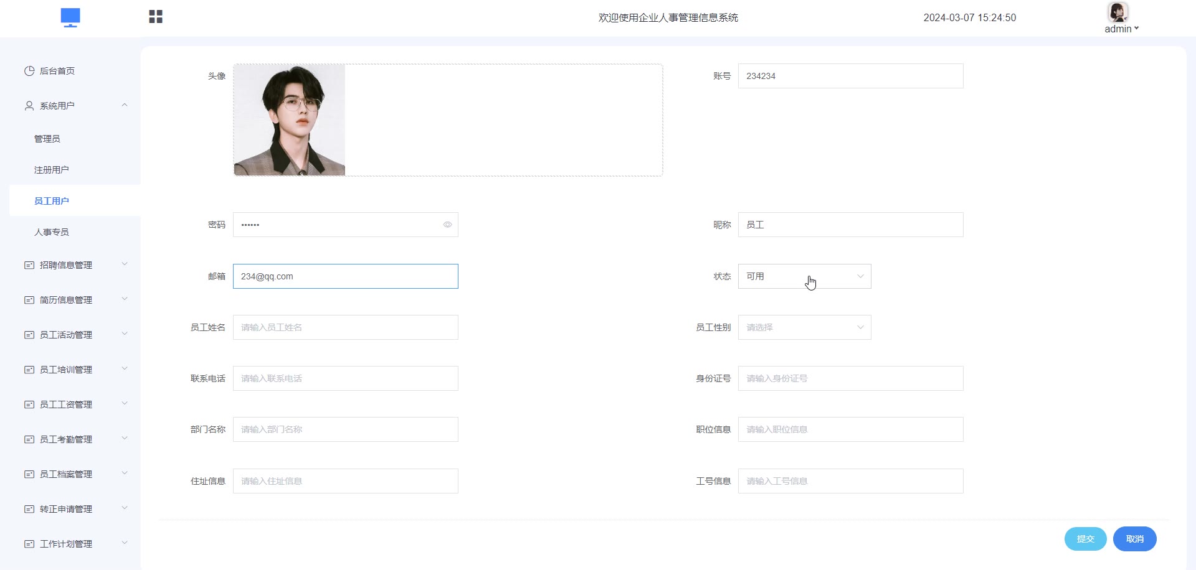Expand 员工工资管理 chevron
The image size is (1196, 570).
(125, 404)
